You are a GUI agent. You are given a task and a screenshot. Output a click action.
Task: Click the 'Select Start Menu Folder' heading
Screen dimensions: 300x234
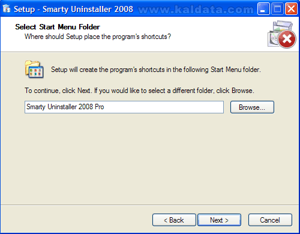[58, 27]
